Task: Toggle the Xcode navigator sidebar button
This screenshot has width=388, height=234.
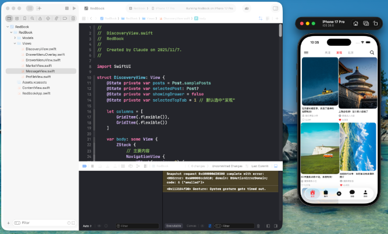Action: [x=30, y=8]
